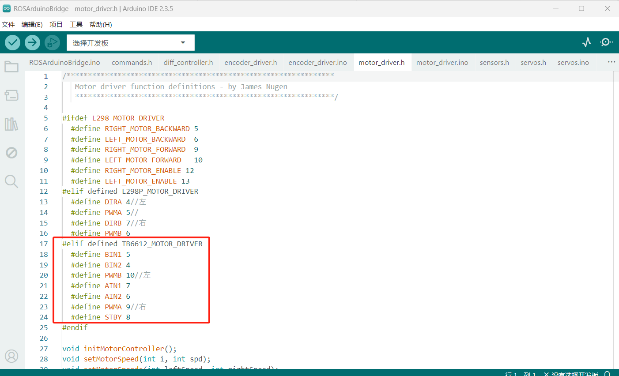Open the Serial Plotter

pyautogui.click(x=587, y=42)
